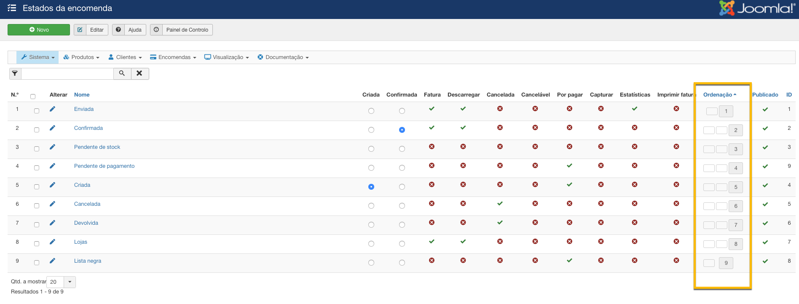Tick the select-all checkbox in header
This screenshot has height=304, width=799.
tap(33, 97)
